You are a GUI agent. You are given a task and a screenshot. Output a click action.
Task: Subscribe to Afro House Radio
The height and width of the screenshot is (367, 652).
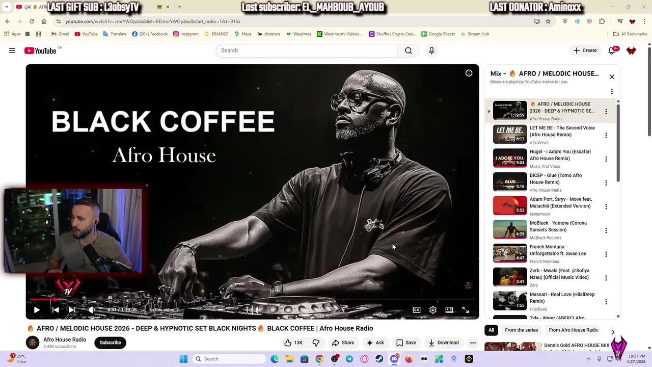click(x=110, y=343)
